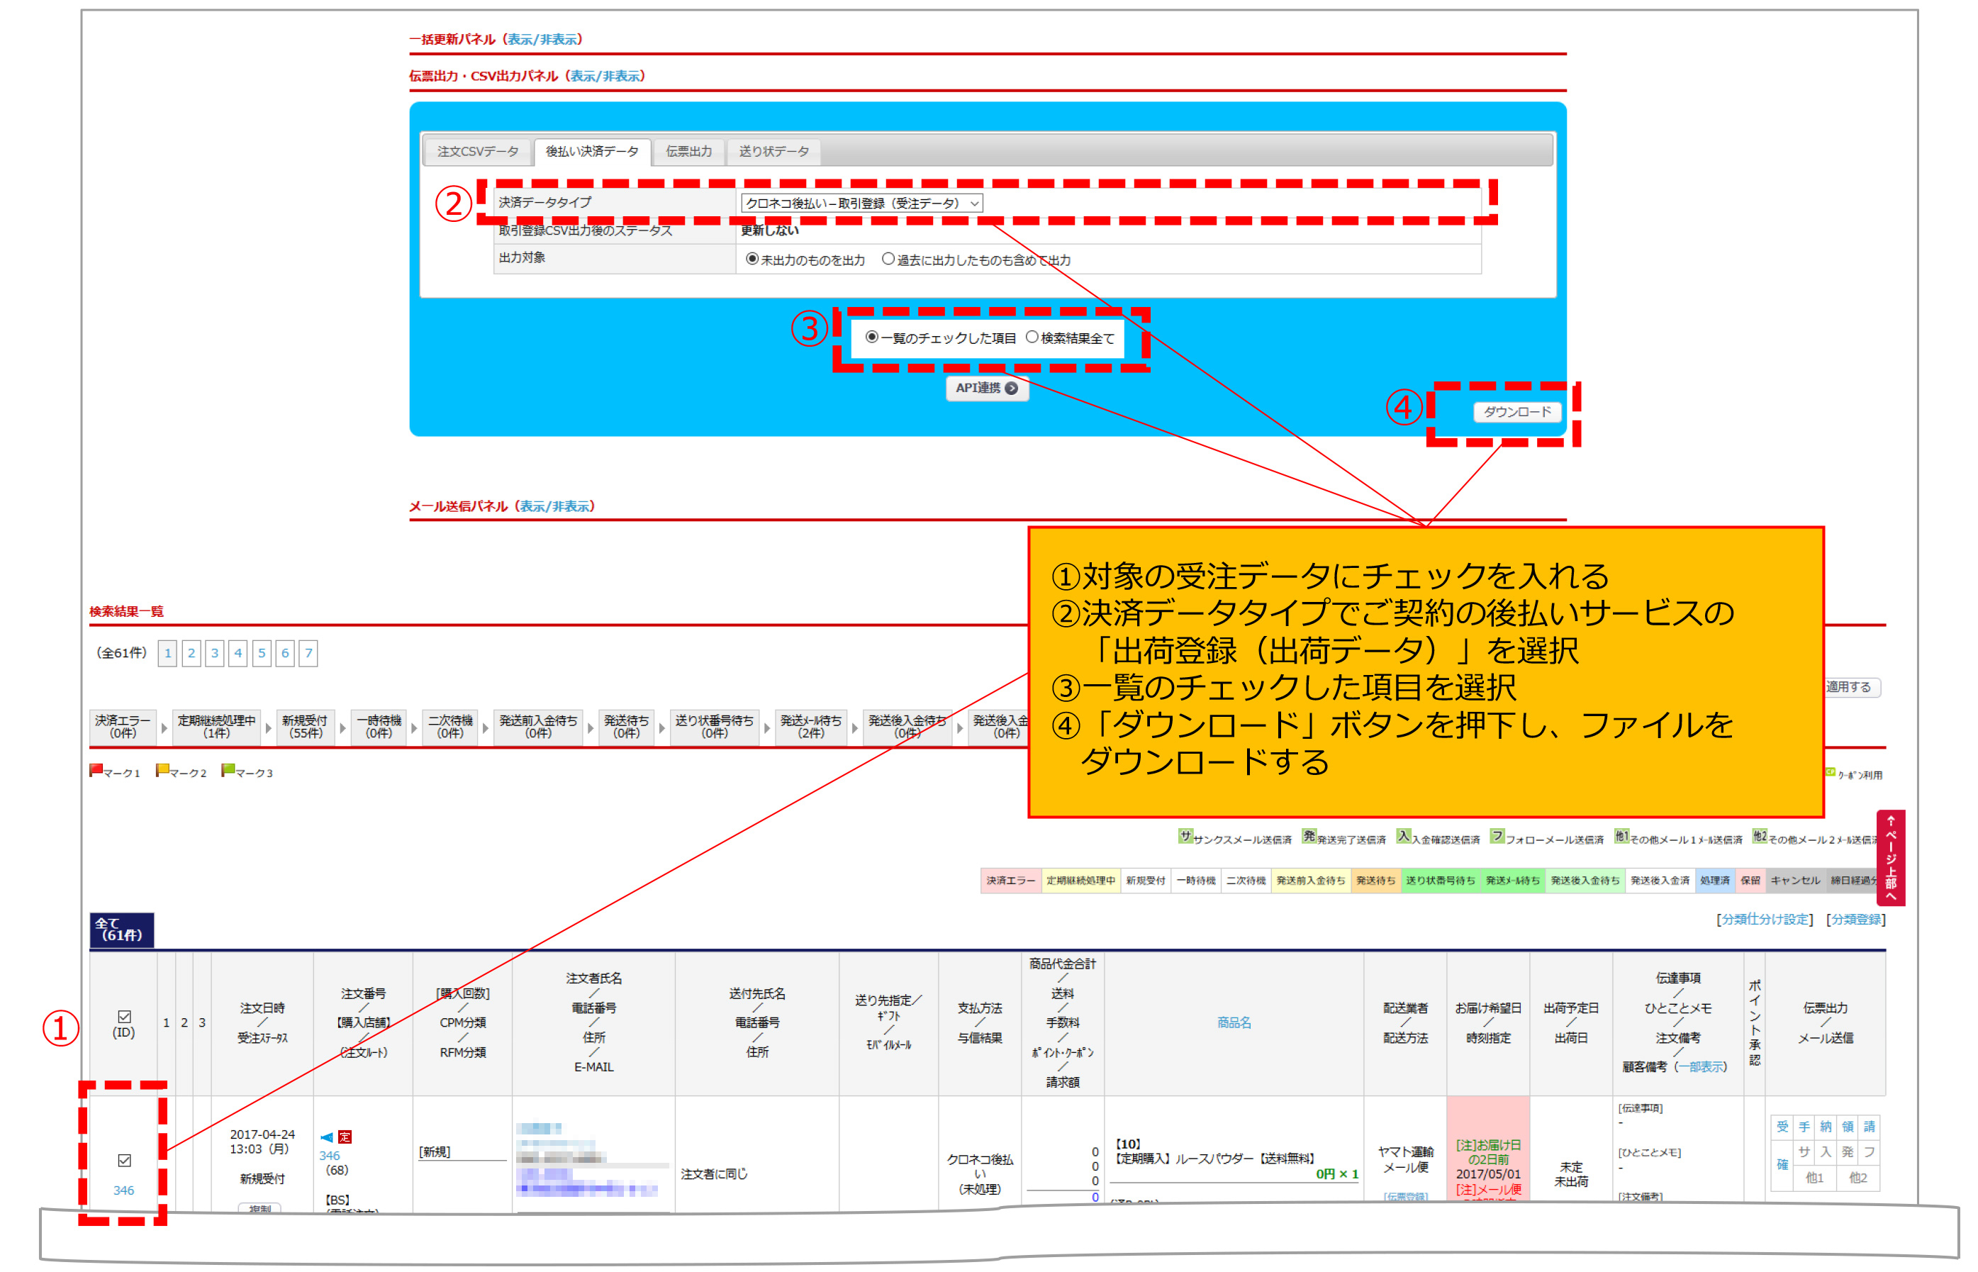Viewport: 1978px width, 1272px height.
Task: Go to results page 3
Action: 215,653
